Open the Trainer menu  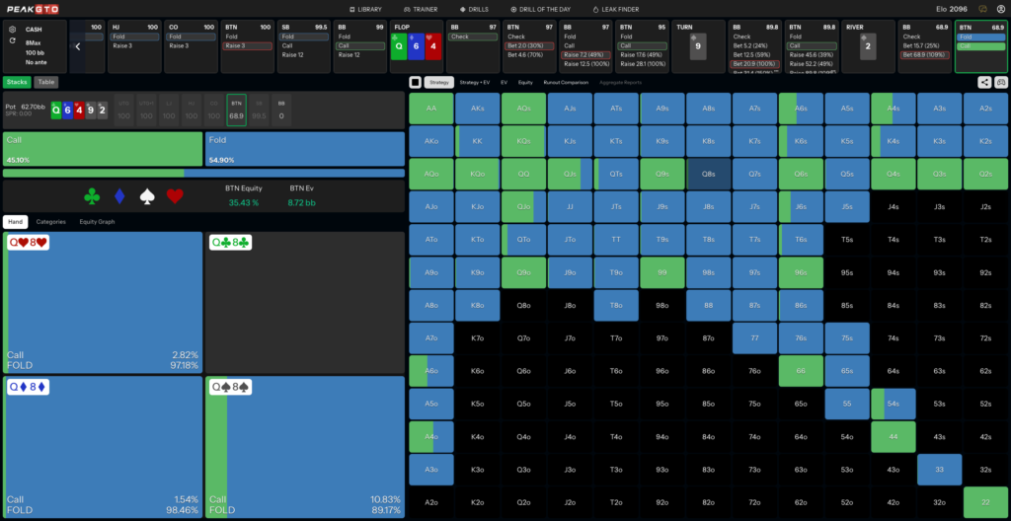coord(421,10)
